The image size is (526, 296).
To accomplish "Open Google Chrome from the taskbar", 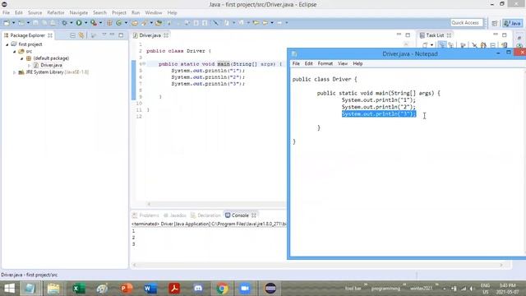I will 222,289.
